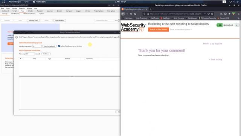Open Project menu in Burp
Viewport: 241px width, 136px height.
coord(8,8)
